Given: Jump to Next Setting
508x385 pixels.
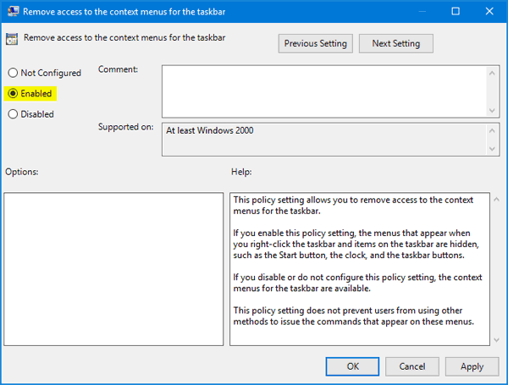Looking at the screenshot, I should click(x=395, y=43).
